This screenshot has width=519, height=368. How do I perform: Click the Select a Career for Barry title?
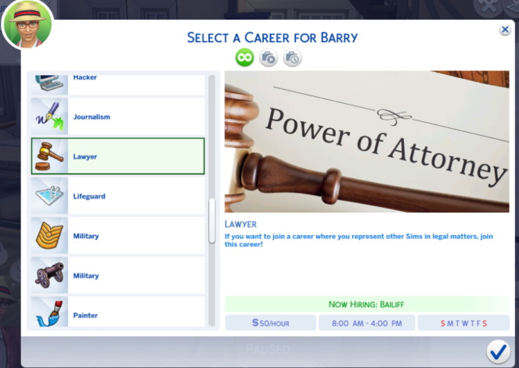[272, 38]
